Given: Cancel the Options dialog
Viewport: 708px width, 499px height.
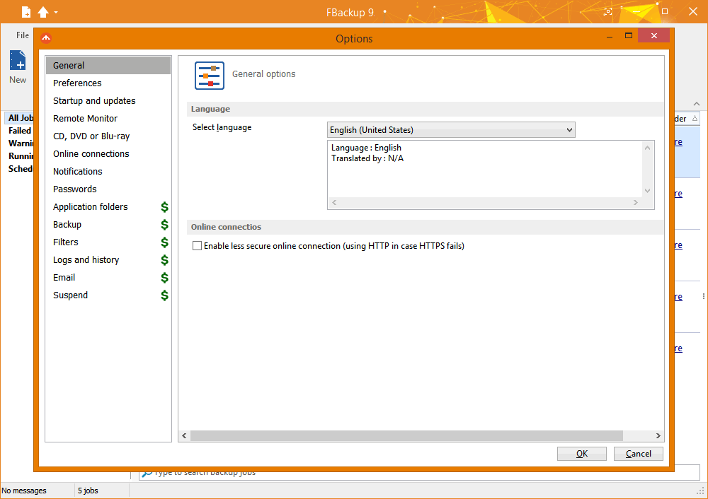Looking at the screenshot, I should point(638,454).
